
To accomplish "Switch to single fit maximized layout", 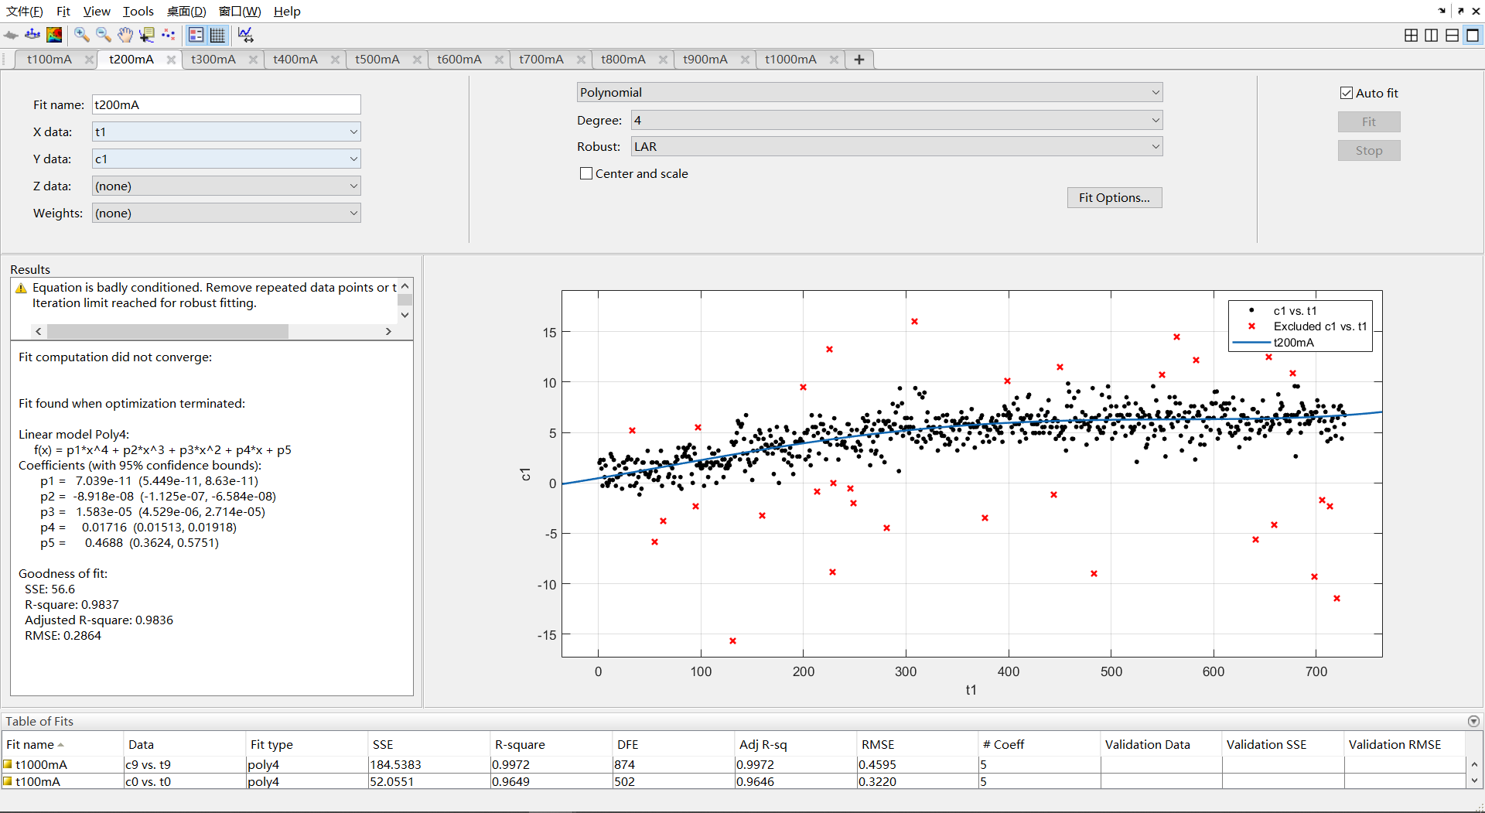I will (1473, 35).
